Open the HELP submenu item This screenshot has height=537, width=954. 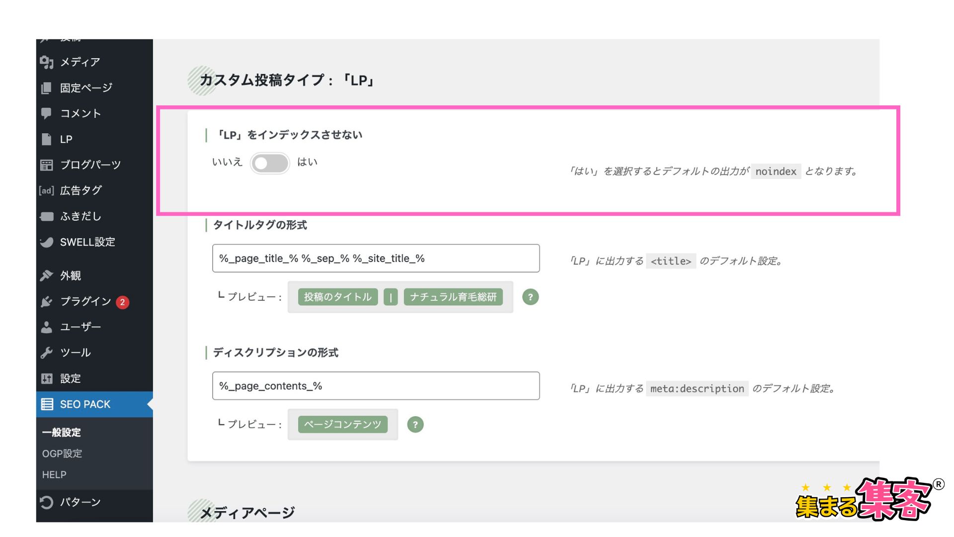click(54, 475)
